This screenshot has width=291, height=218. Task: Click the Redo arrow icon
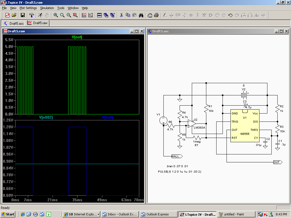tap(237, 15)
